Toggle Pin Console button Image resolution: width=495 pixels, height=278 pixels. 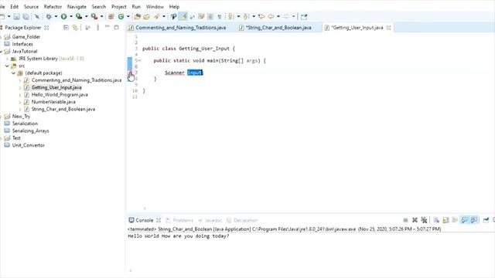pos(486,220)
